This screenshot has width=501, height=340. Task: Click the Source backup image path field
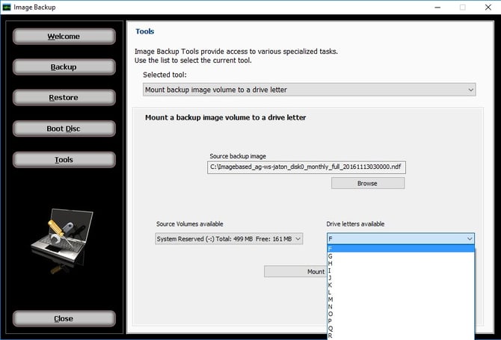point(307,167)
